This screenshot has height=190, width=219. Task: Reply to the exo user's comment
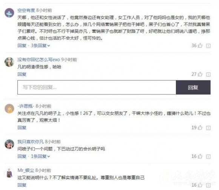pos(22,74)
